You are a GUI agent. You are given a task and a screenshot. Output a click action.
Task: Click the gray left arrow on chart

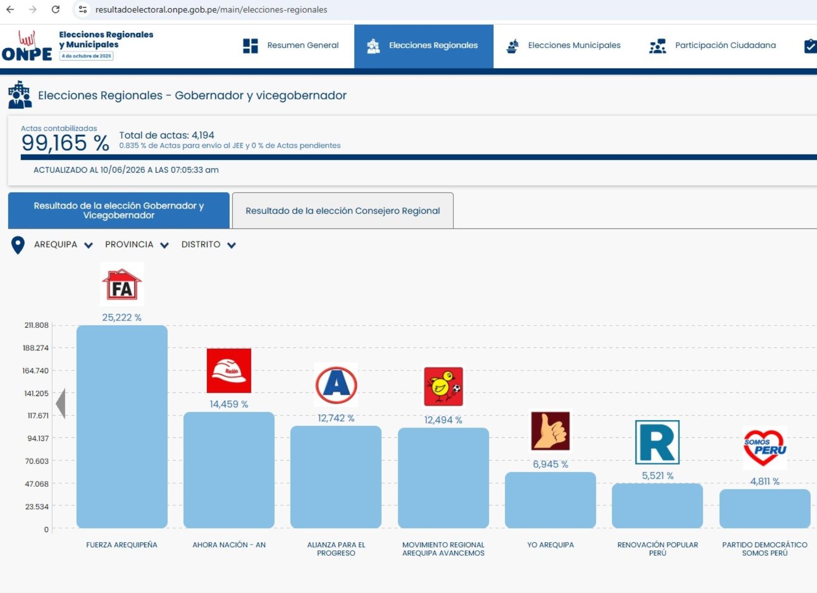tap(61, 403)
